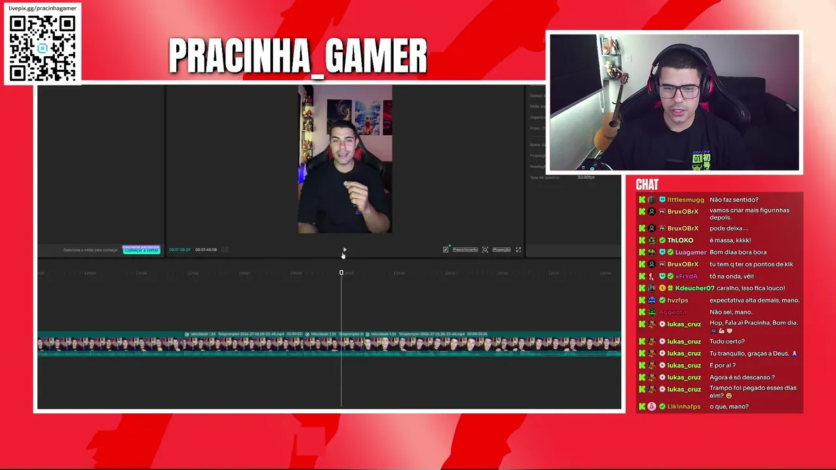Image resolution: width=836 pixels, height=470 pixels.
Task: Click the Kick logo beside littlesmugg
Action: point(642,200)
